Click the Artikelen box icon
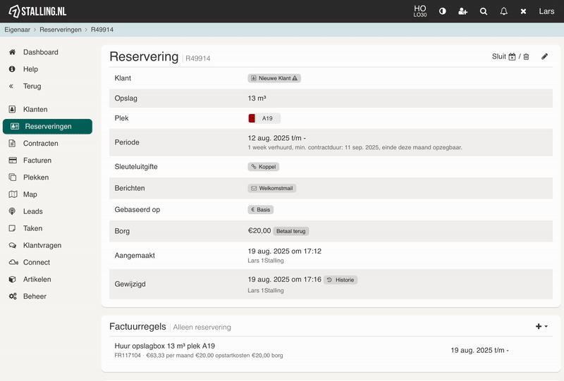Viewport: 564px width, 381px height. click(x=12, y=280)
